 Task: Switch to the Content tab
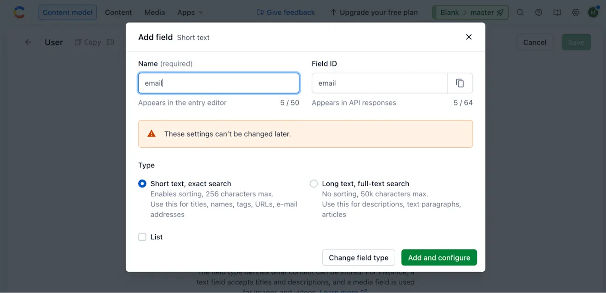click(x=118, y=12)
